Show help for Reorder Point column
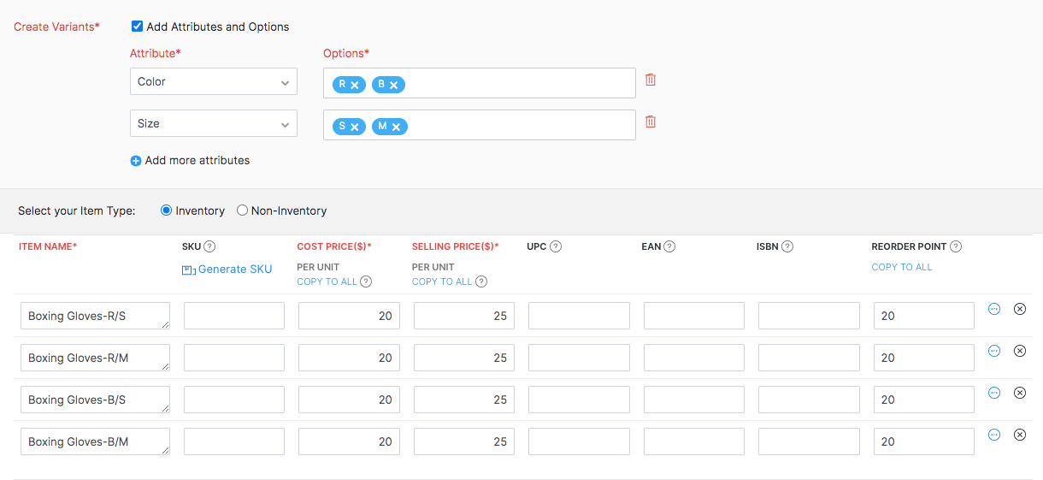 point(956,246)
